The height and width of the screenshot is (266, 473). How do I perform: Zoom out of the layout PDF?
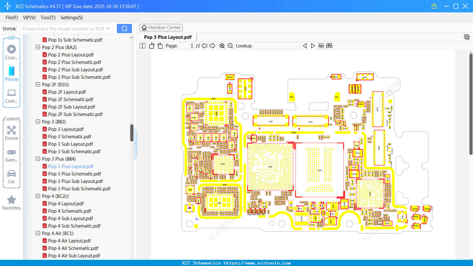click(x=230, y=46)
